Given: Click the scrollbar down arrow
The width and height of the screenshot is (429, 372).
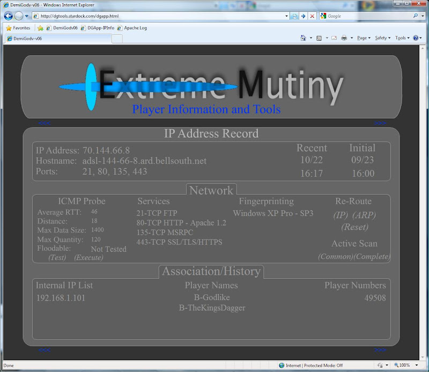Looking at the screenshot, I should pos(422,357).
